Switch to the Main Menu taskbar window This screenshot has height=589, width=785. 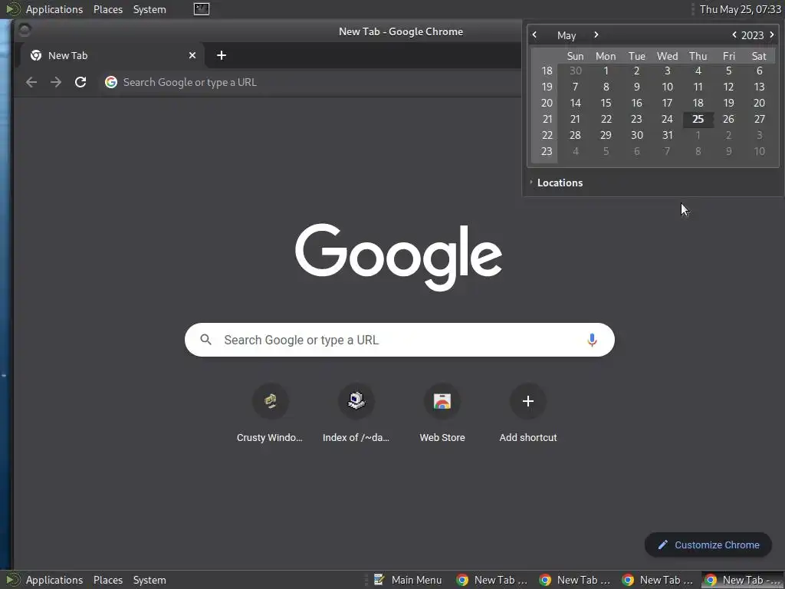(408, 580)
